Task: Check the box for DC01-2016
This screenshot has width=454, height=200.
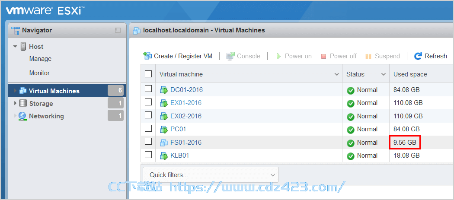Action: click(x=148, y=89)
